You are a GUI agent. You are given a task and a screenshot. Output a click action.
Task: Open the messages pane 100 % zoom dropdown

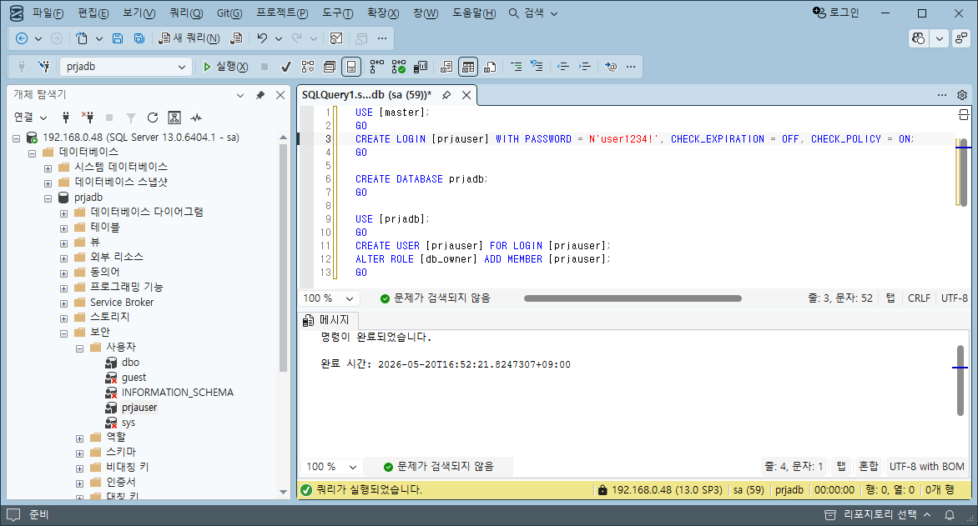pos(353,467)
